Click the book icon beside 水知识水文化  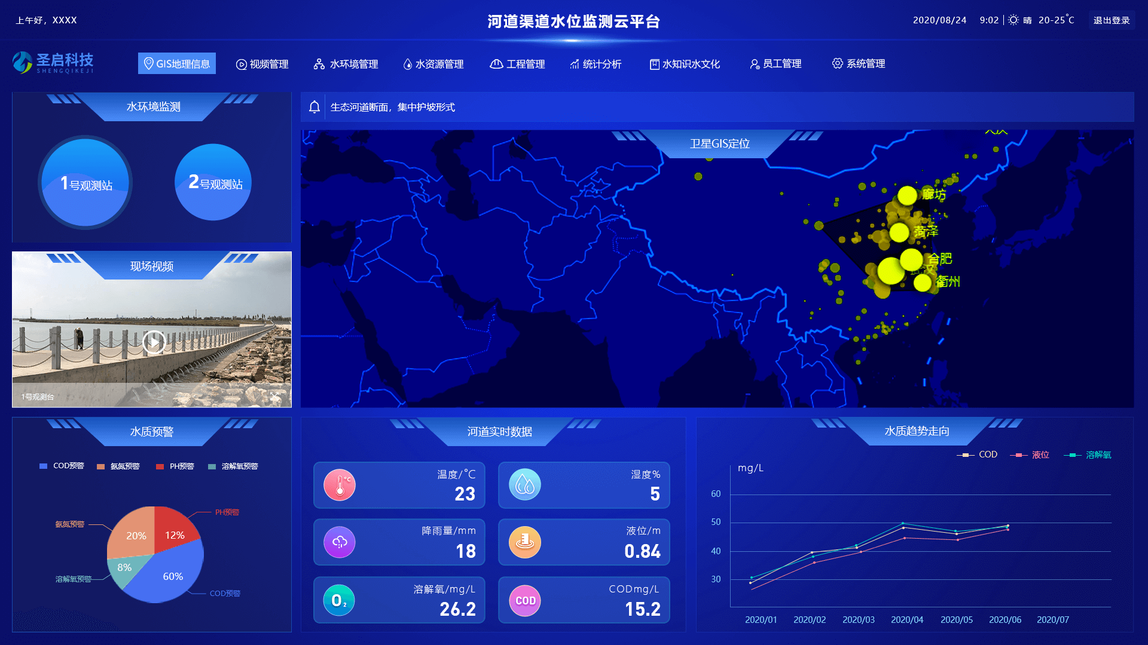[655, 64]
